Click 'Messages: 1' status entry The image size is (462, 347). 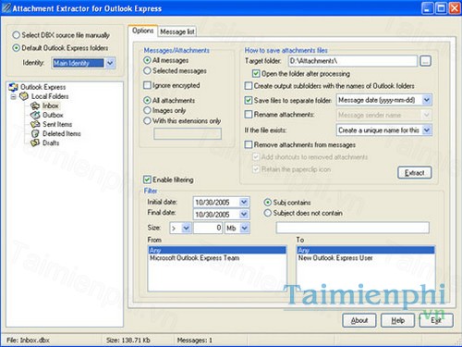195,341
